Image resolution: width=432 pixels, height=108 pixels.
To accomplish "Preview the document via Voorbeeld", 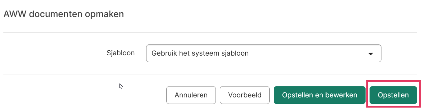I will pos(245,95).
